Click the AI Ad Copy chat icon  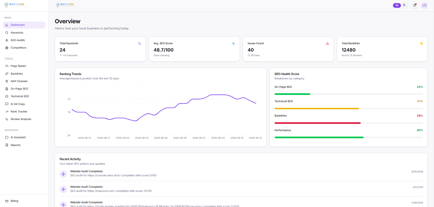pos(7,104)
